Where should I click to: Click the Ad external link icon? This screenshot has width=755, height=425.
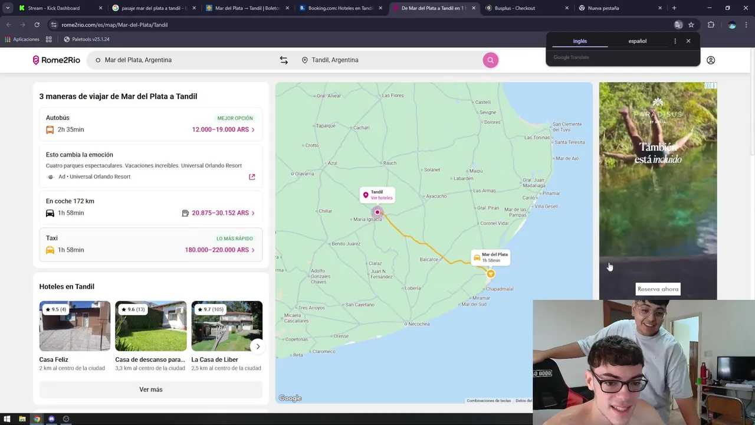click(x=252, y=177)
